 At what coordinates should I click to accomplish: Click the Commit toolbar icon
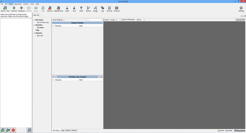[14, 9]
